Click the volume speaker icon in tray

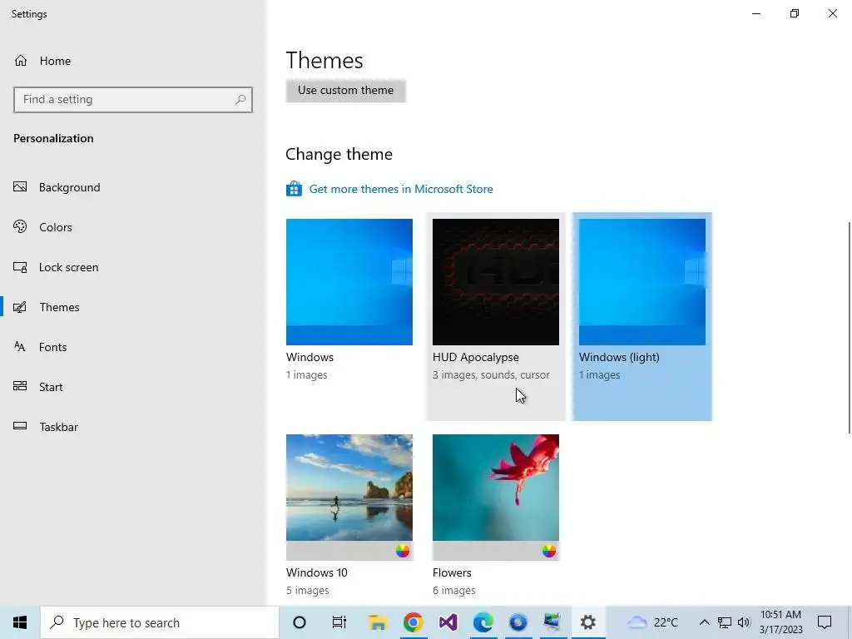(744, 622)
